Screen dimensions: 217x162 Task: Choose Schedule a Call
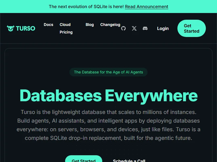point(129,160)
